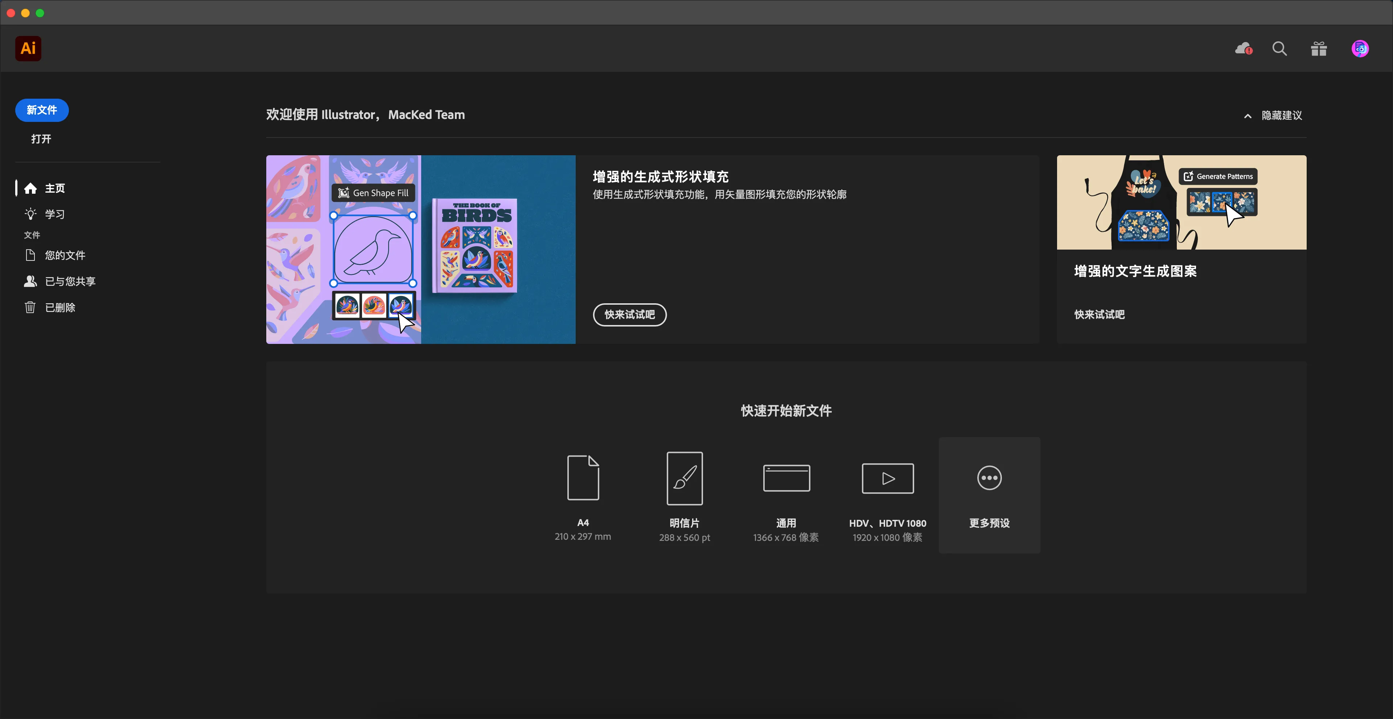View 已删除 deleted files

(59, 308)
